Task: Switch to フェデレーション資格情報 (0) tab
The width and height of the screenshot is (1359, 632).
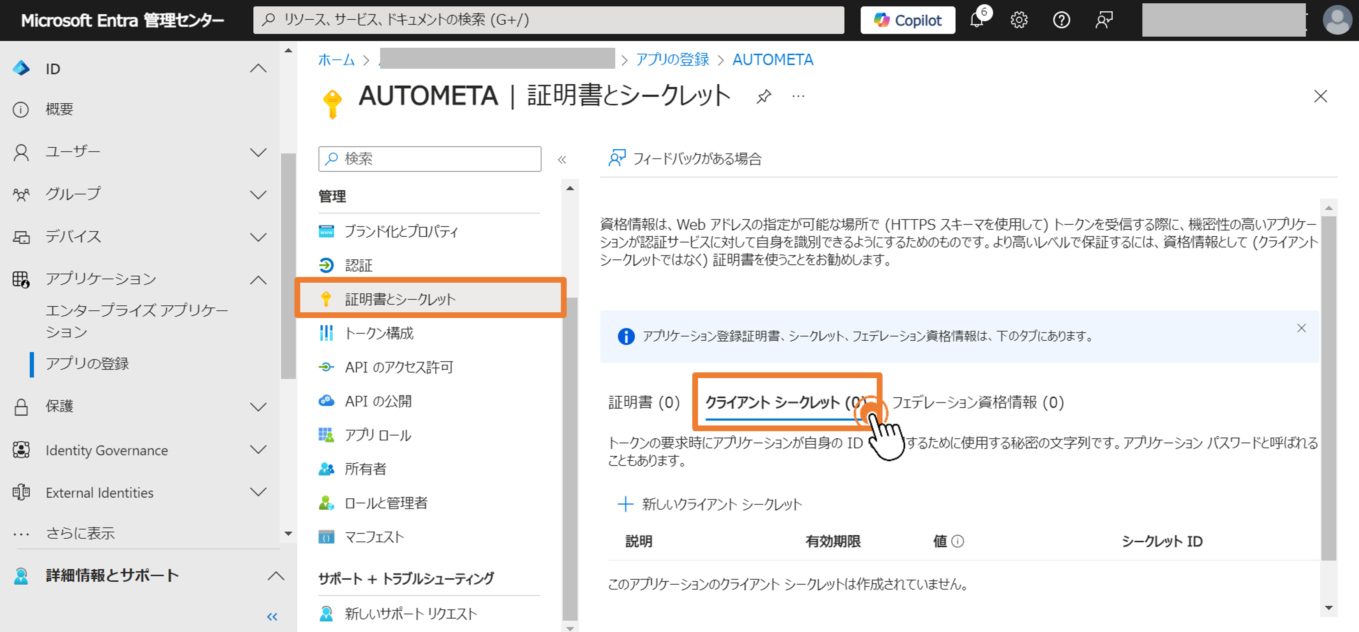Action: click(978, 403)
